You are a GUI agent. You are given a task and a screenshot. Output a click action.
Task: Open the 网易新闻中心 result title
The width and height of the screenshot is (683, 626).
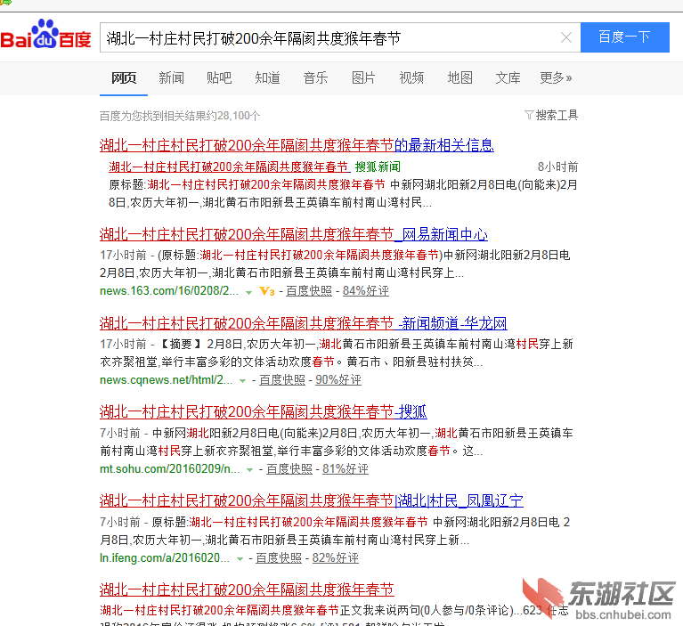[x=294, y=234]
